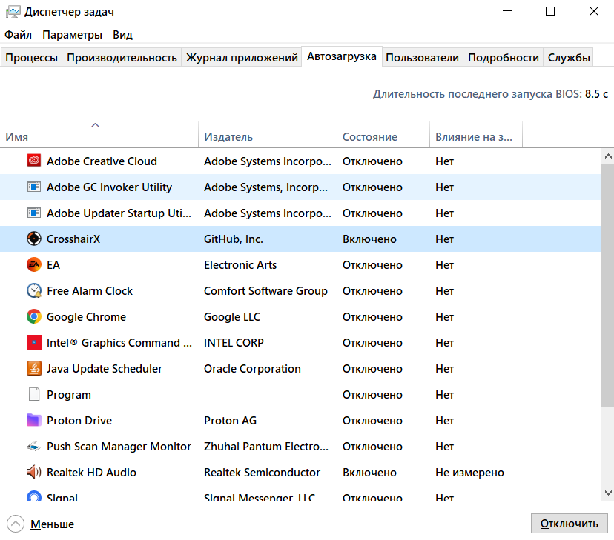
Task: Click the Comfort Software Group publisher cell
Action: coord(265,291)
